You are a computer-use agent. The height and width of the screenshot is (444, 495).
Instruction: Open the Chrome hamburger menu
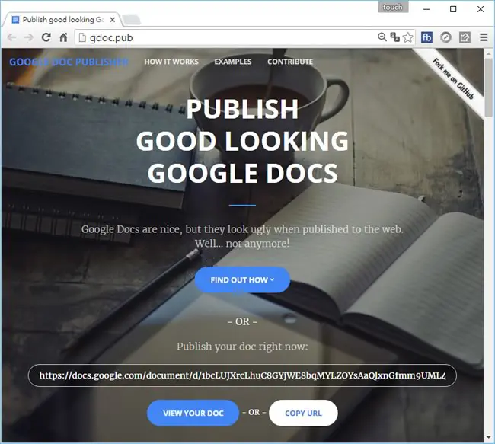[484, 37]
